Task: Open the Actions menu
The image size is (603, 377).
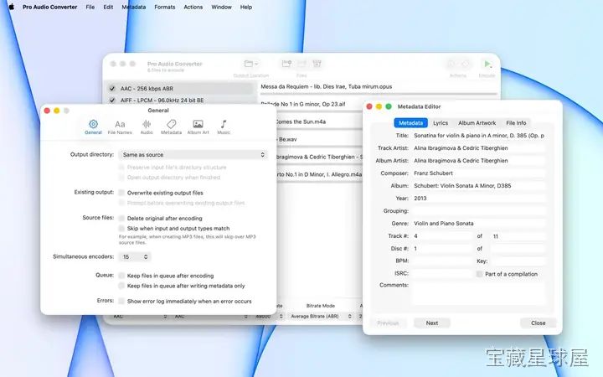Action: point(193,7)
